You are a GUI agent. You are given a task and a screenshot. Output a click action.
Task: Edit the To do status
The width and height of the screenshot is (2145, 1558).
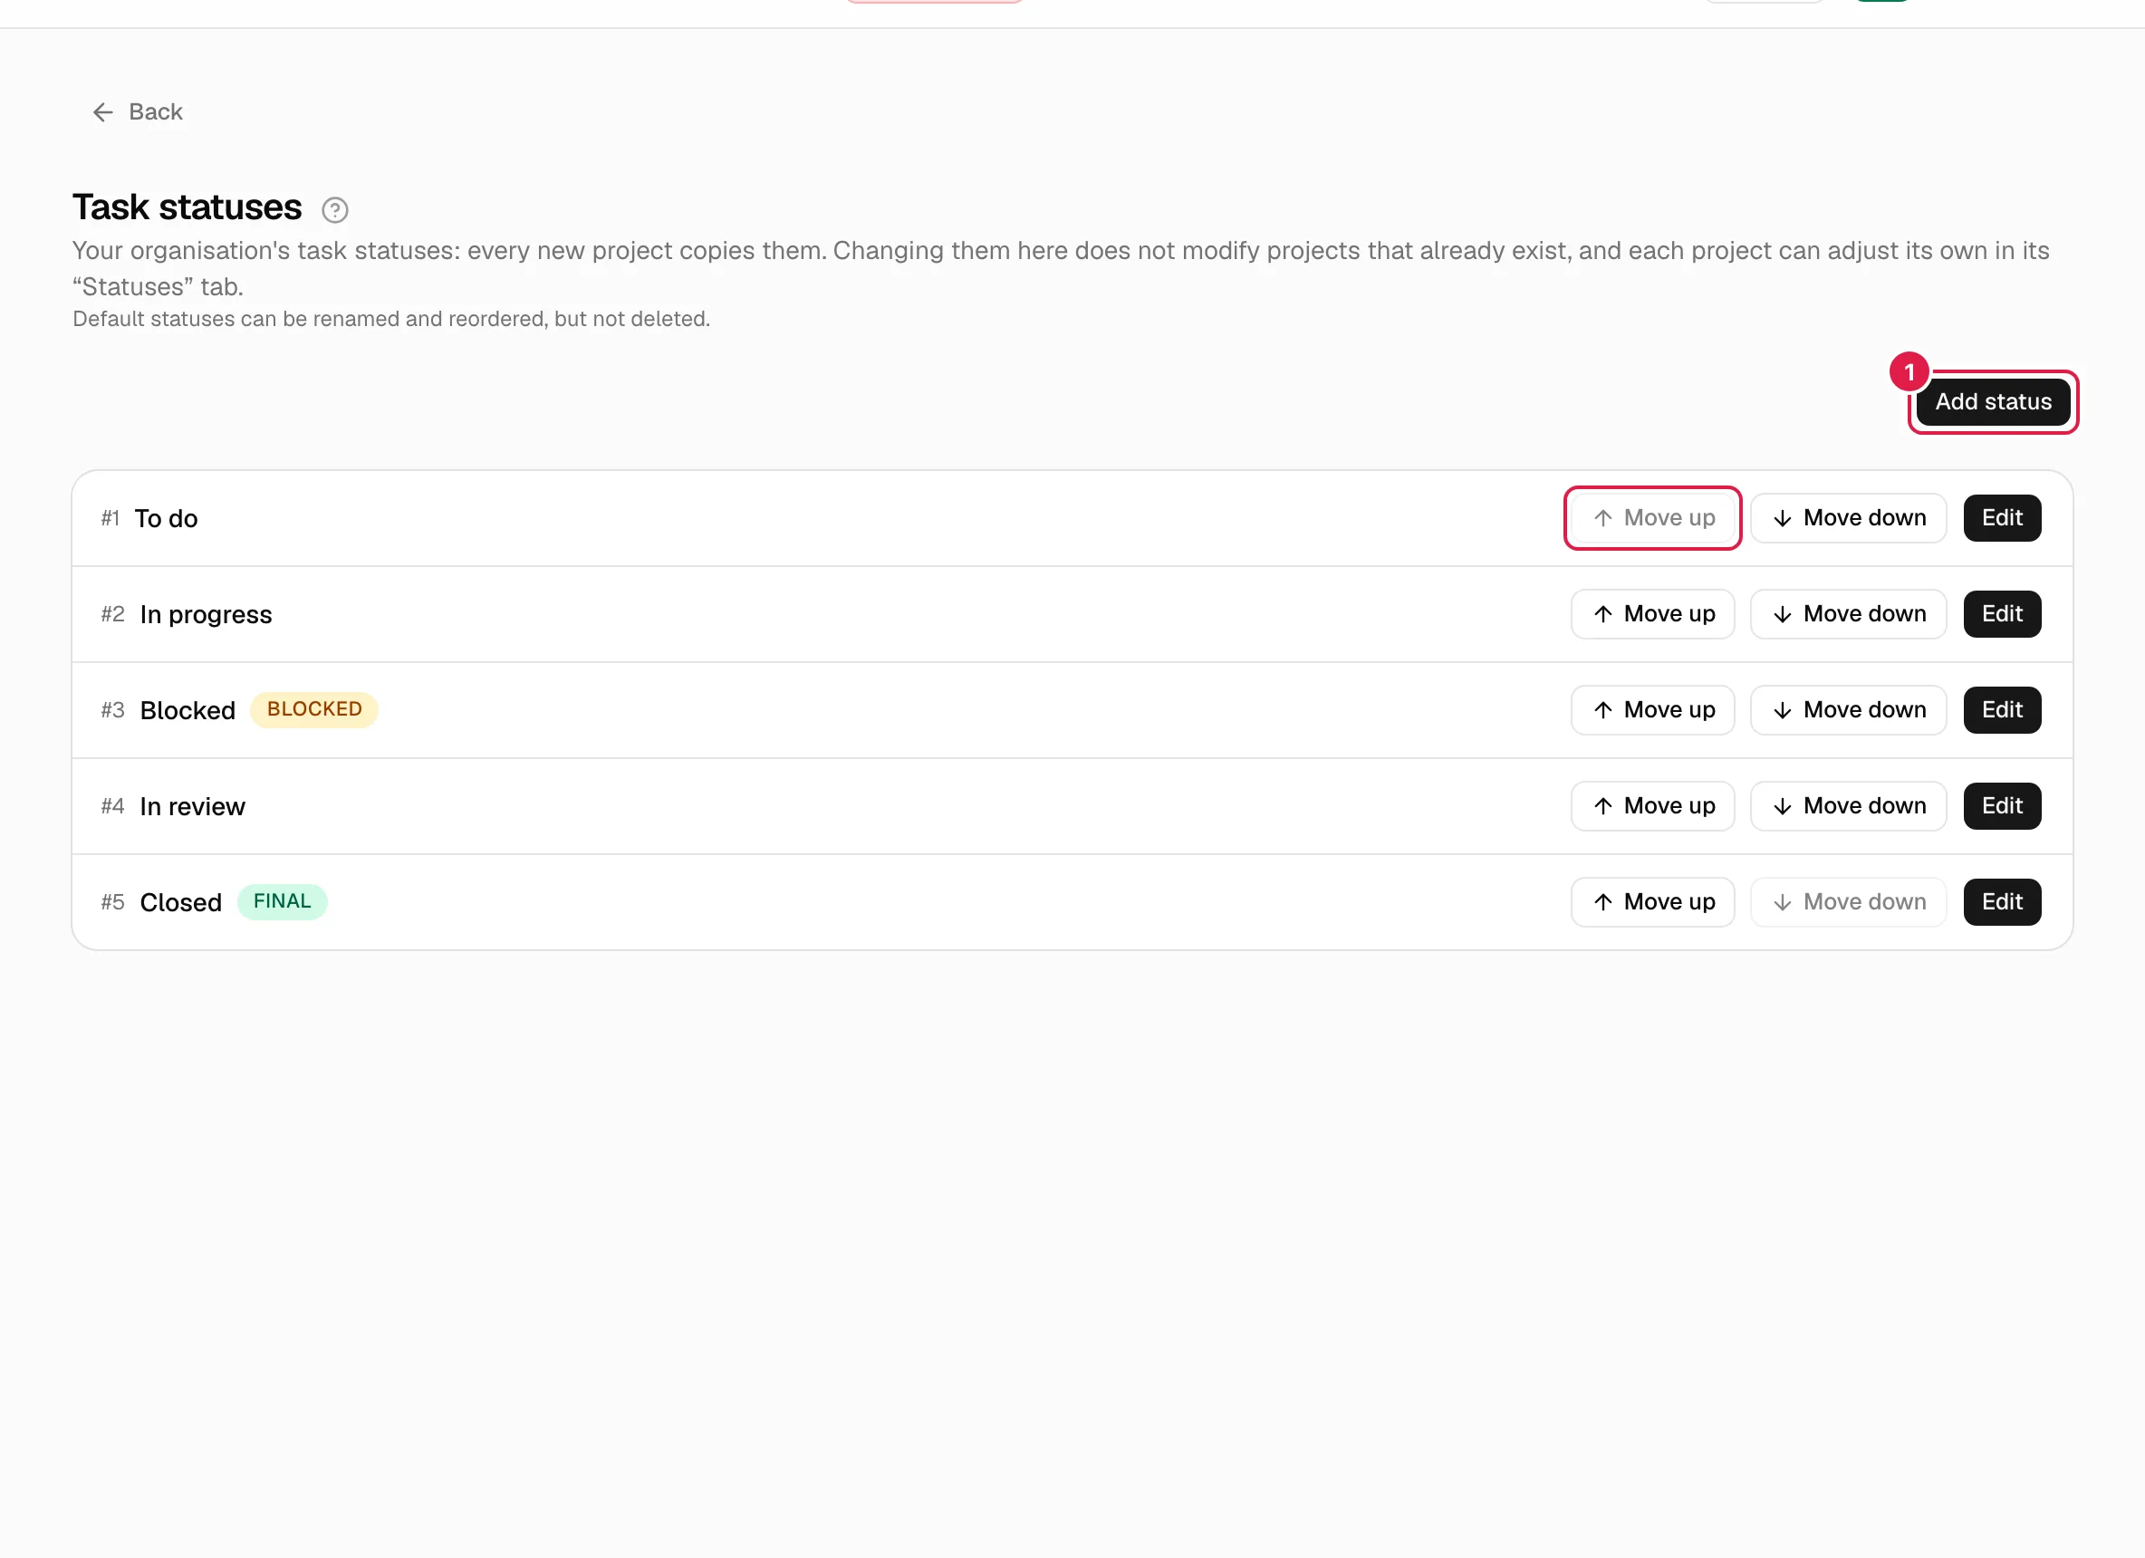2002,517
